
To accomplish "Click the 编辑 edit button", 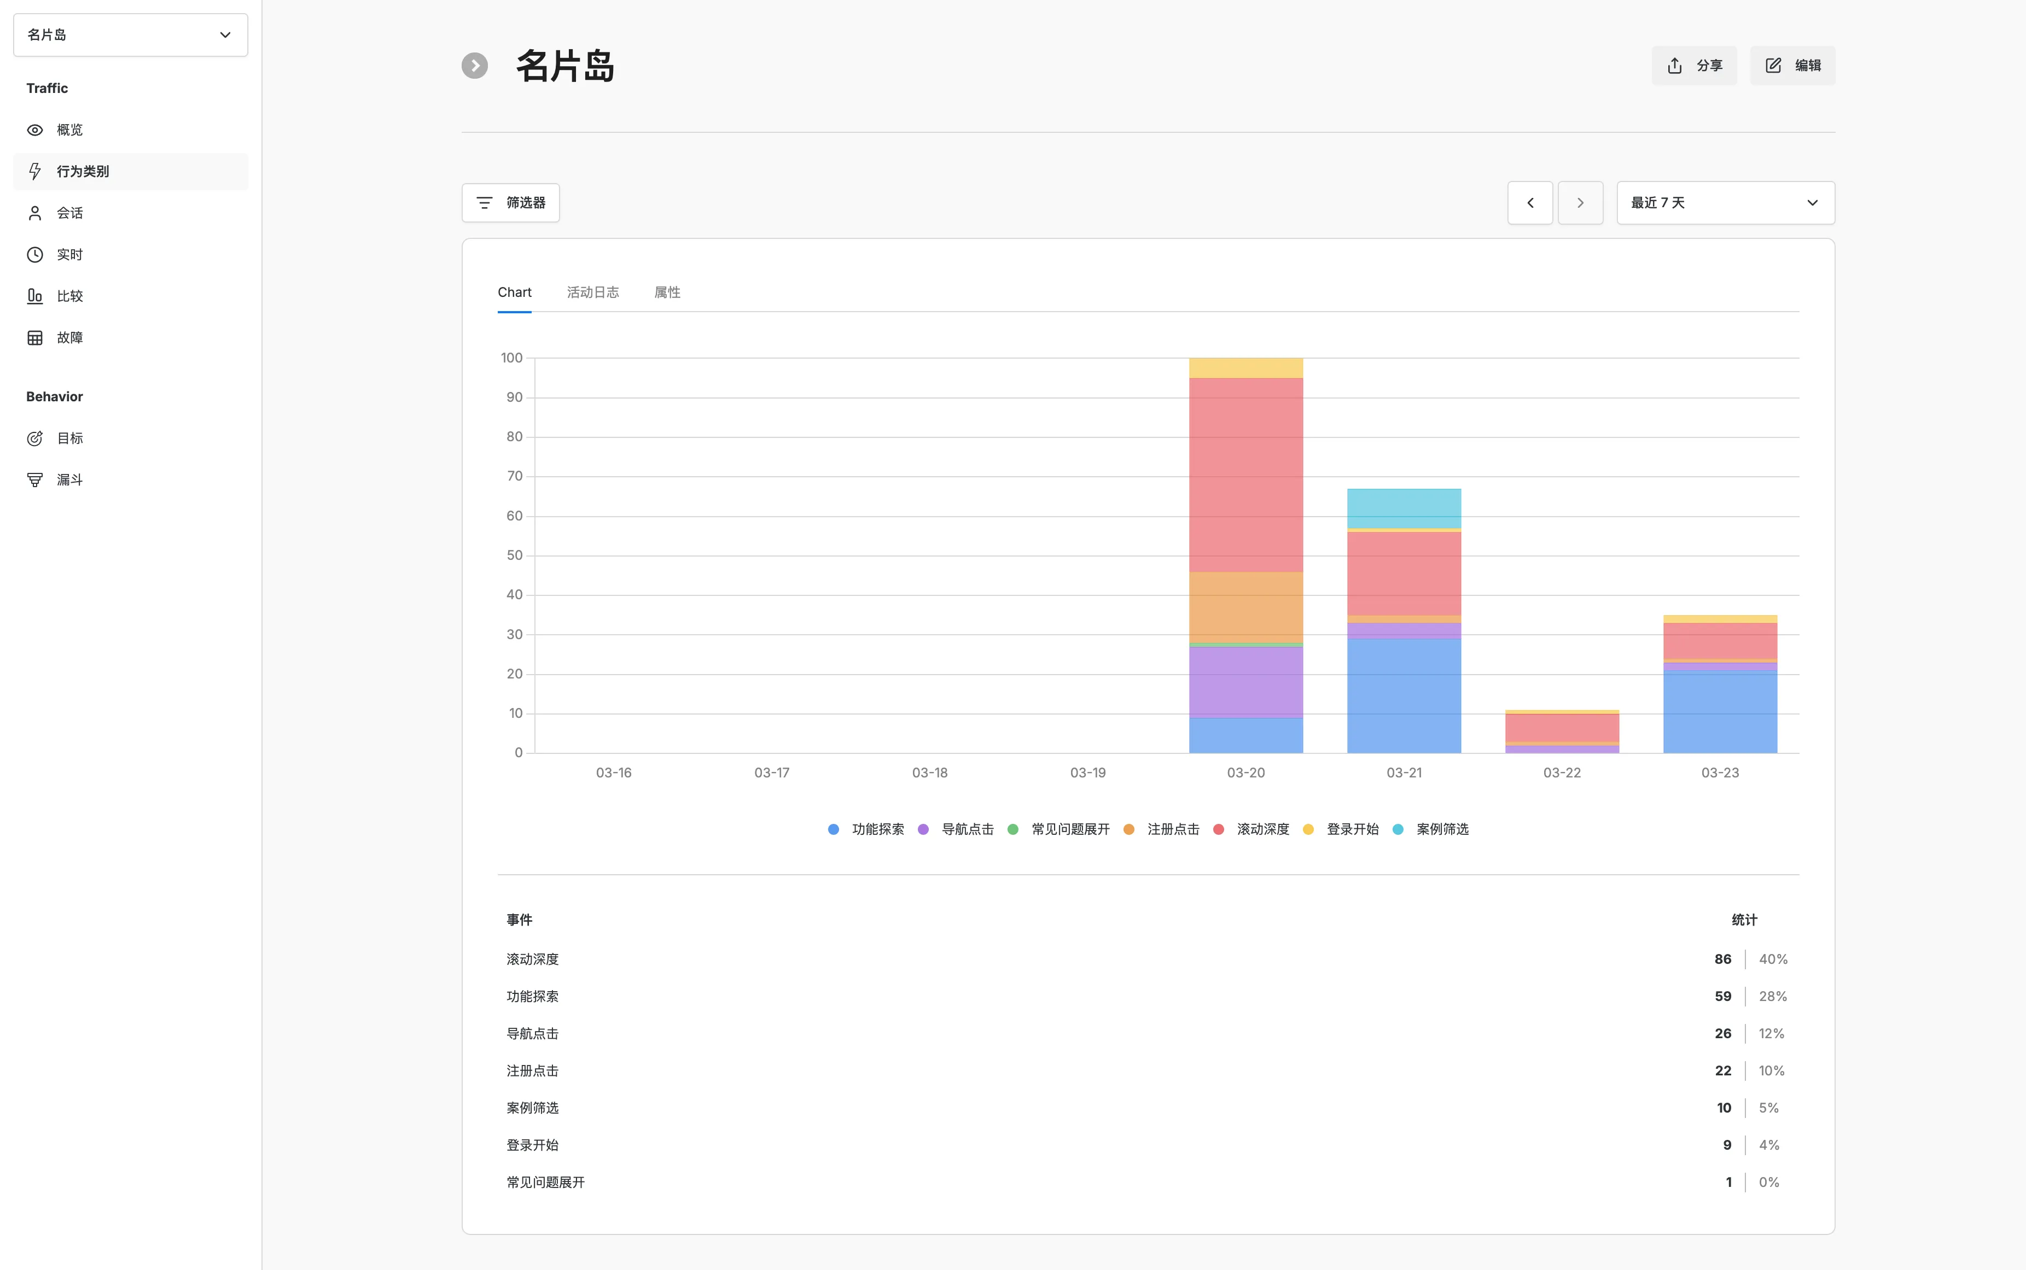I will pyautogui.click(x=1792, y=66).
